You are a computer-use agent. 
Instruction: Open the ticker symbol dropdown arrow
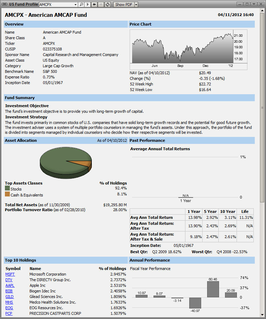[x=76, y=5]
